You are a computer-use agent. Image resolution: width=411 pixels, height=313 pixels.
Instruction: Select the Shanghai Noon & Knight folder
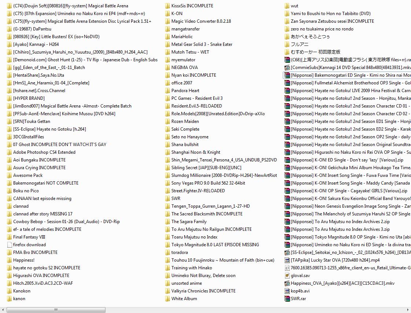click(196, 152)
